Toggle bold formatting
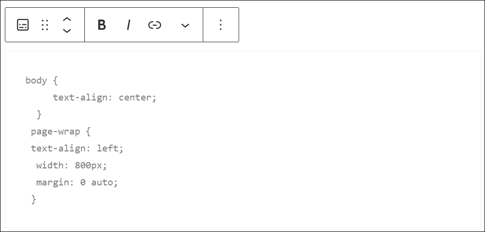The image size is (485, 232). click(101, 25)
